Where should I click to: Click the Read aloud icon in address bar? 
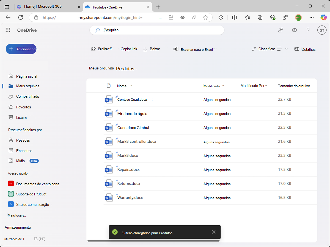pos(194,18)
